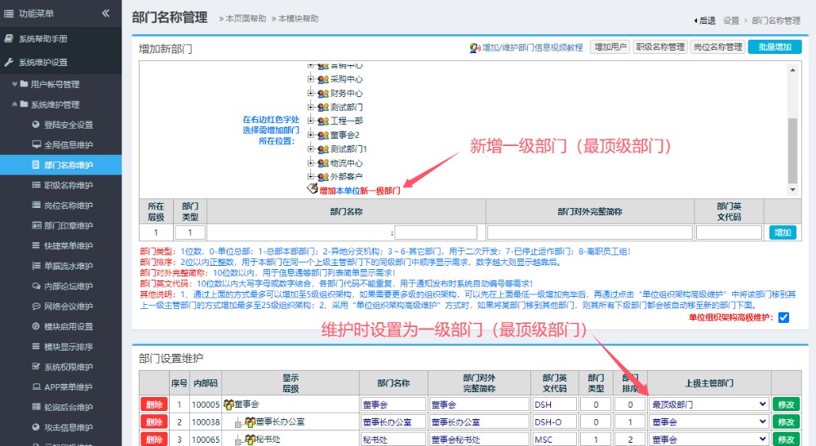Image resolution: width=816 pixels, height=446 pixels.
Task: Click the 部门对外完整简称 input in add row
Action: pyautogui.click(x=589, y=232)
